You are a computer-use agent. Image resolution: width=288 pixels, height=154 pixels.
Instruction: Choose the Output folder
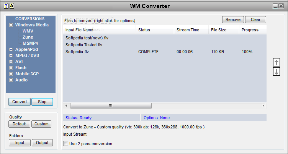pyautogui.click(x=42, y=143)
